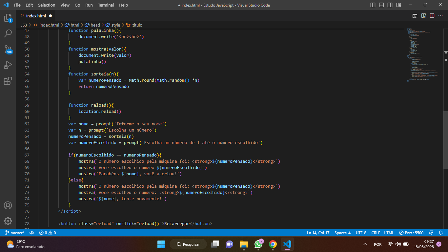
Task: Open the View menu
Action: click(65, 5)
